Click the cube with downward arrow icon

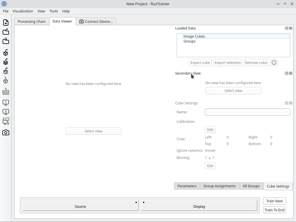click(6, 80)
